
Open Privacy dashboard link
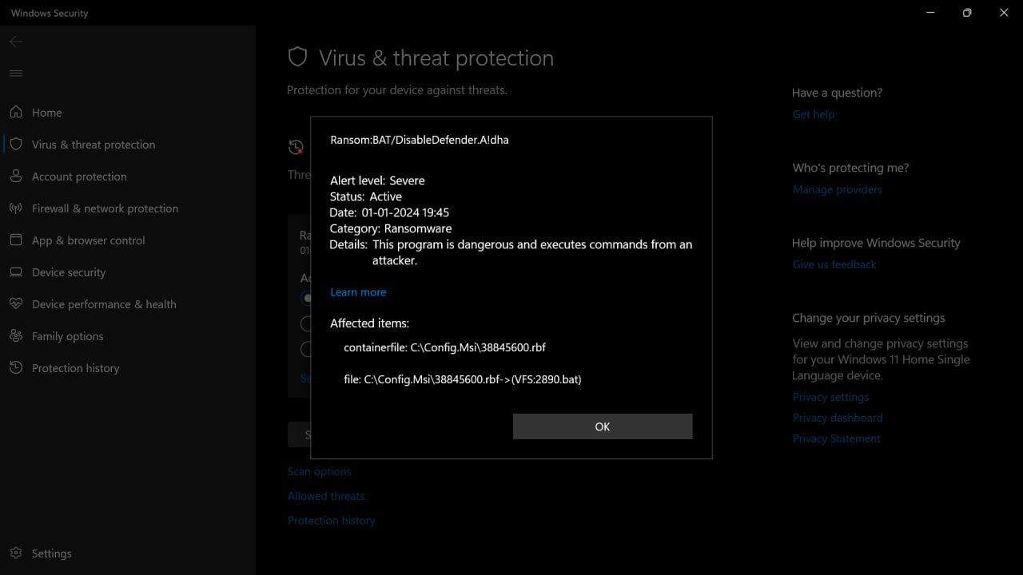coord(837,418)
